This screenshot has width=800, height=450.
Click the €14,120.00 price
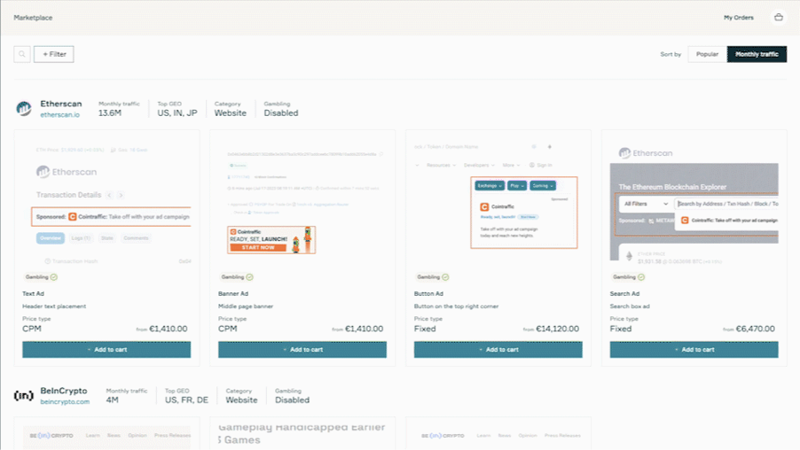click(557, 329)
